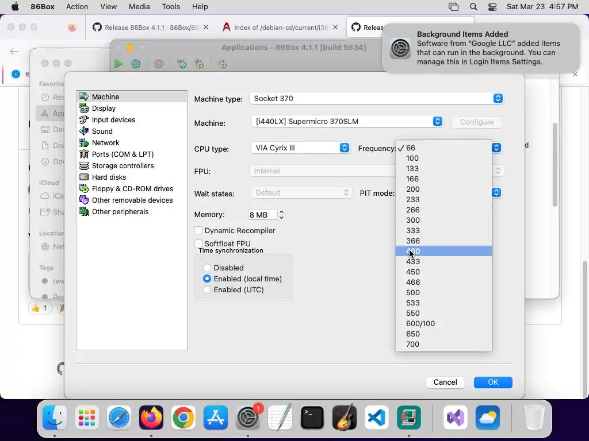
Task: Select Enabled (UTC) time synchronization
Action: [x=207, y=289]
